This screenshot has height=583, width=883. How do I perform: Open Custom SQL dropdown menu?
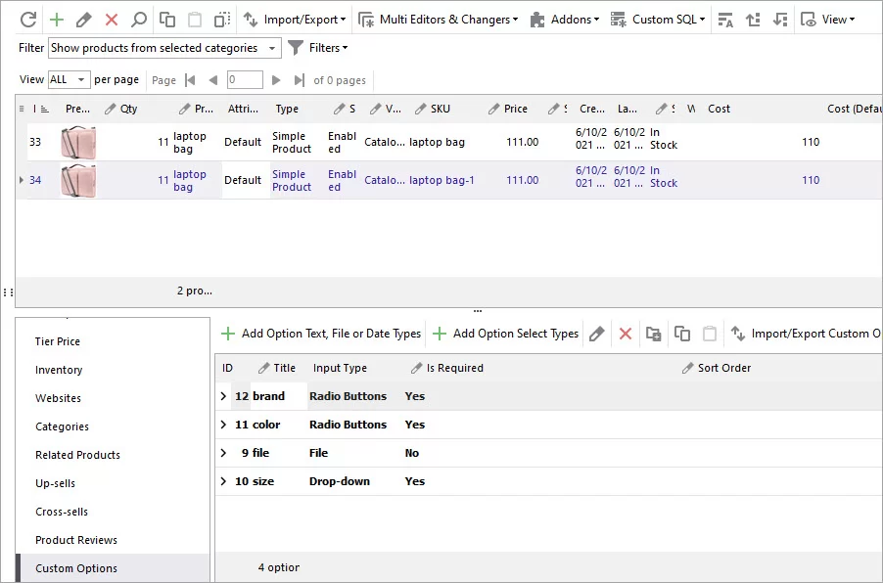click(658, 20)
